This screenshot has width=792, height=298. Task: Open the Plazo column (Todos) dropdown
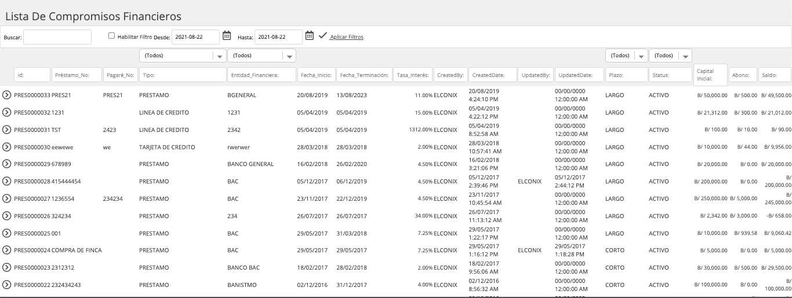click(627, 56)
